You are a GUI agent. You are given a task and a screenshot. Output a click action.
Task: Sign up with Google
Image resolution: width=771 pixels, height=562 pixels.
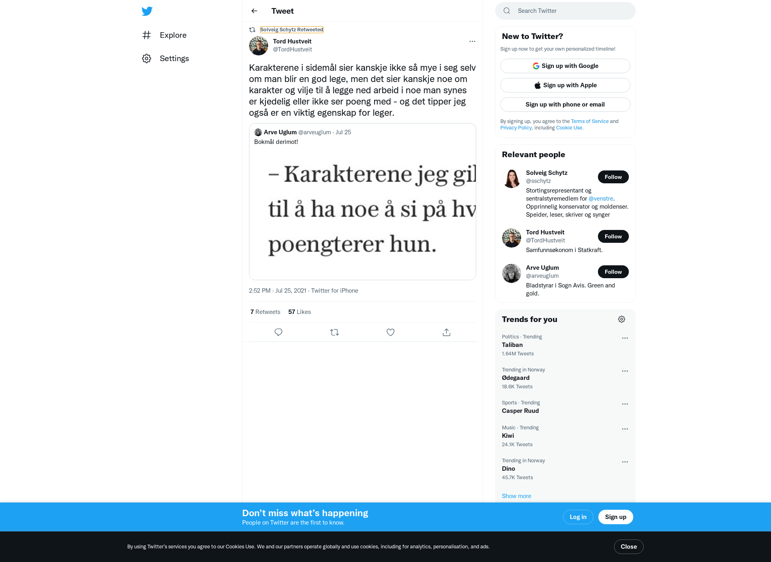[x=565, y=66]
